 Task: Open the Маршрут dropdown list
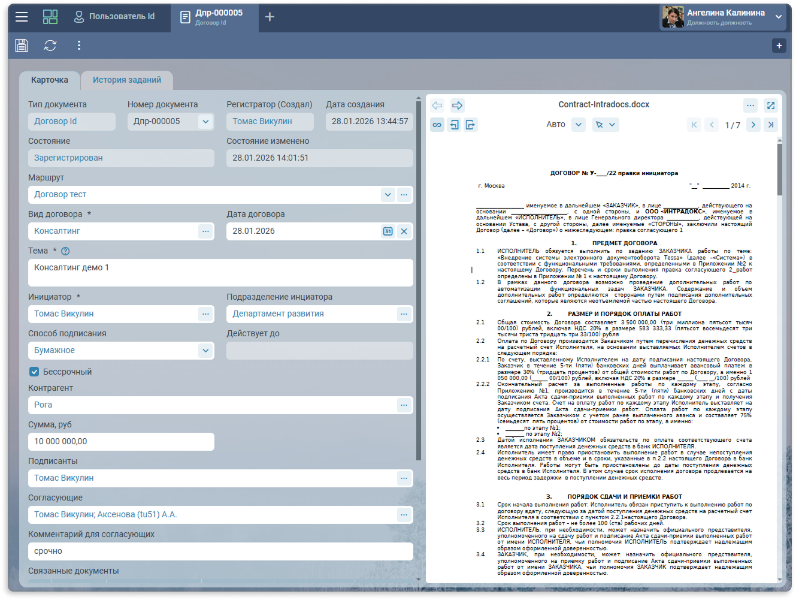388,195
